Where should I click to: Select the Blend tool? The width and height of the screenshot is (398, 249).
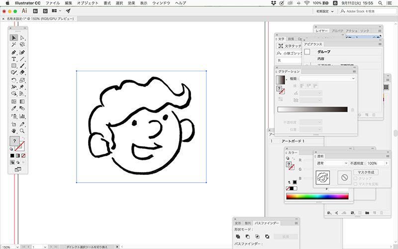22,109
